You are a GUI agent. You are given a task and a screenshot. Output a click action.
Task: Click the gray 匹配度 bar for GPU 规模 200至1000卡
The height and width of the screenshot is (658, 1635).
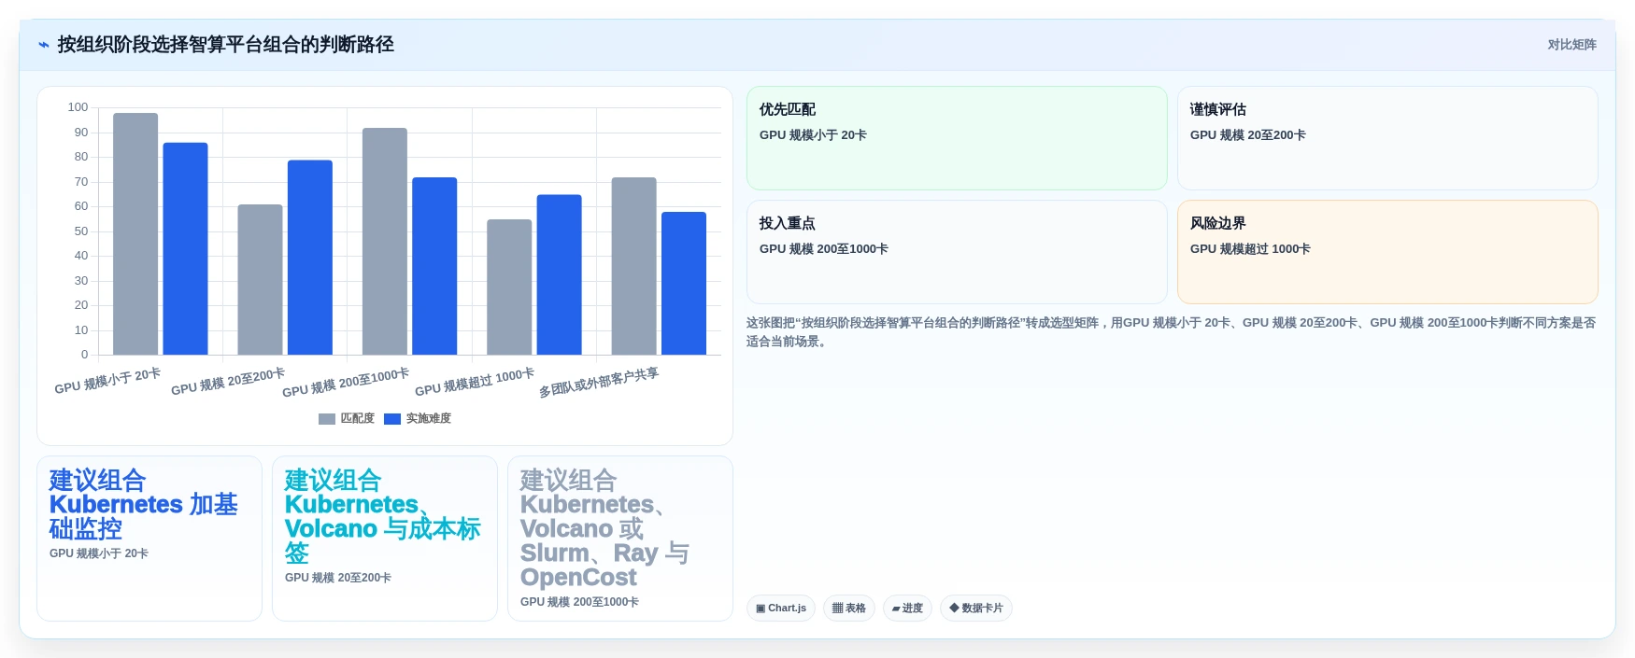pyautogui.click(x=385, y=242)
